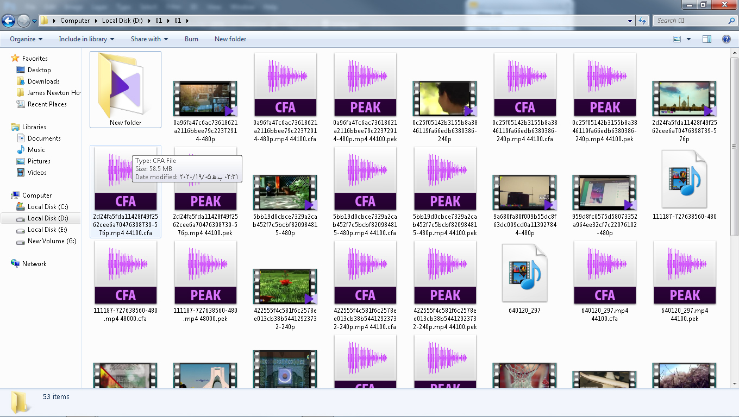Screen dimensions: 739x417
Task: Select CFA file 5bb19d0cbce7...480p.mp4 44100.cfa
Action: [x=365, y=179]
